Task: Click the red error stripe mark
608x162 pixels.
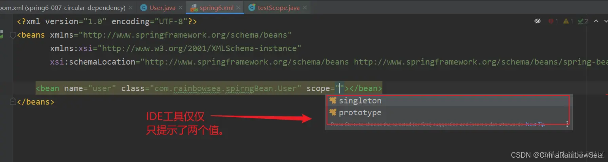Action: coord(606,95)
